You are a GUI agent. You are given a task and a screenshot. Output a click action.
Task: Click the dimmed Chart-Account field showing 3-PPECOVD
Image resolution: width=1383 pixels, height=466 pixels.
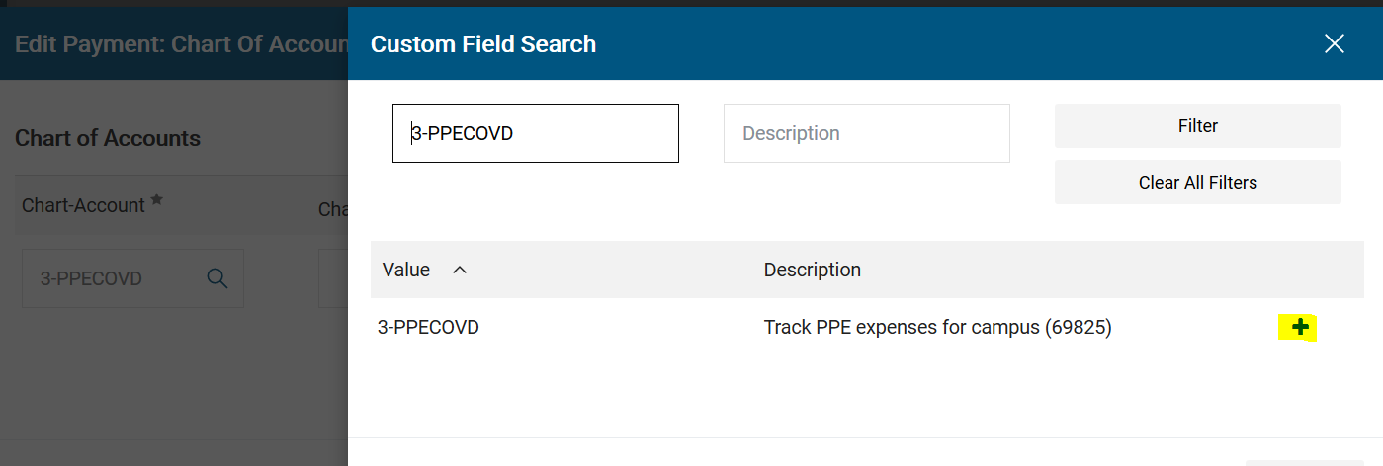point(132,278)
